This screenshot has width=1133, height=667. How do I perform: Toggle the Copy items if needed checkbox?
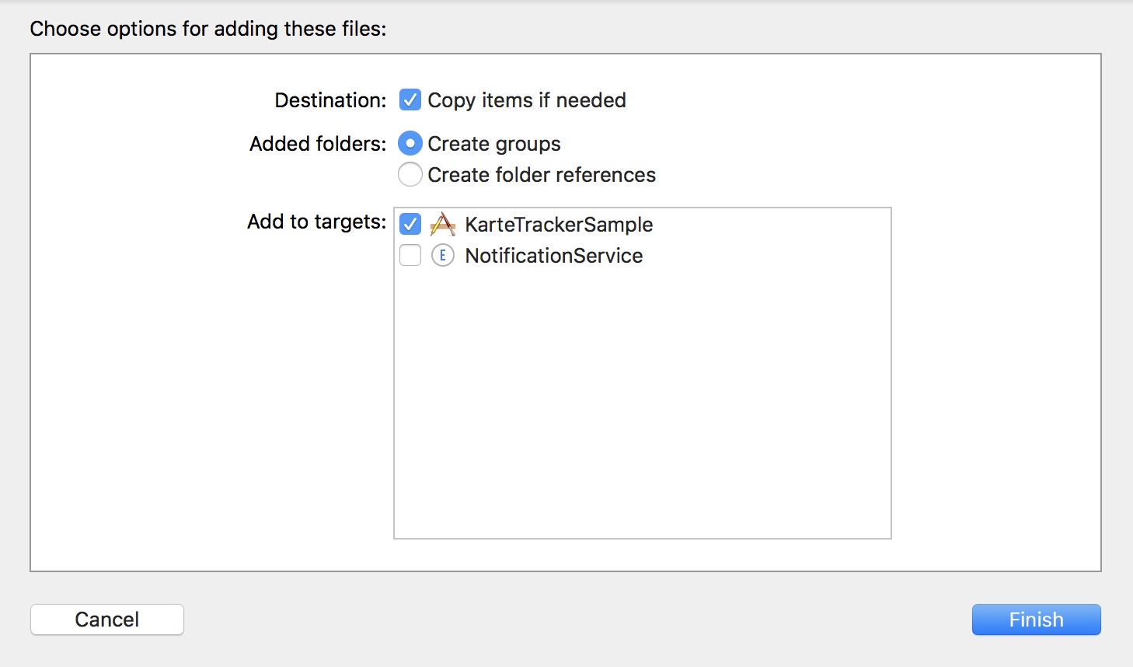[410, 100]
